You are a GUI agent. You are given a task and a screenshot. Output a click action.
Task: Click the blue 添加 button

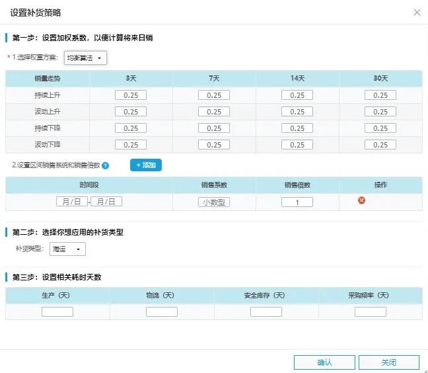(x=145, y=165)
